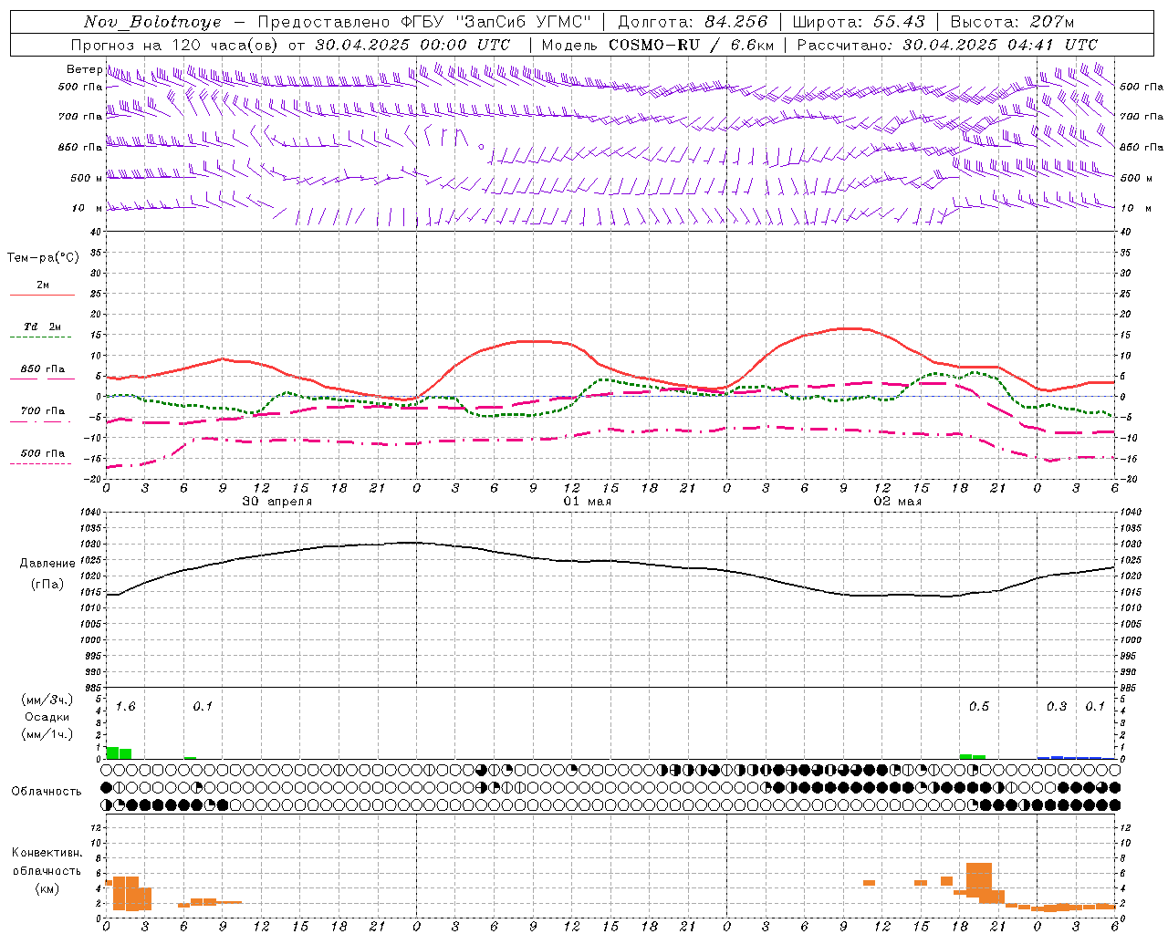This screenshot has width=1168, height=934.
Task: Click the 1.6 precipitation value label
Action: click(x=125, y=706)
